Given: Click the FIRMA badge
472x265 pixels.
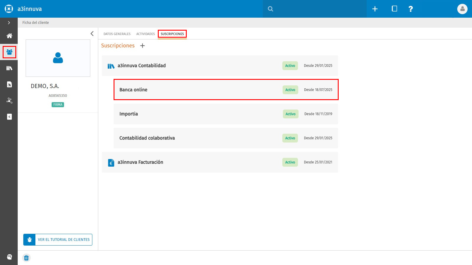Looking at the screenshot, I should pos(58,105).
